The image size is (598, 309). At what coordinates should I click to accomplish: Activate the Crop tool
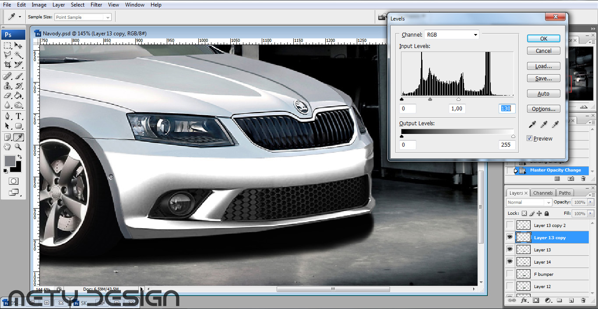[7, 65]
